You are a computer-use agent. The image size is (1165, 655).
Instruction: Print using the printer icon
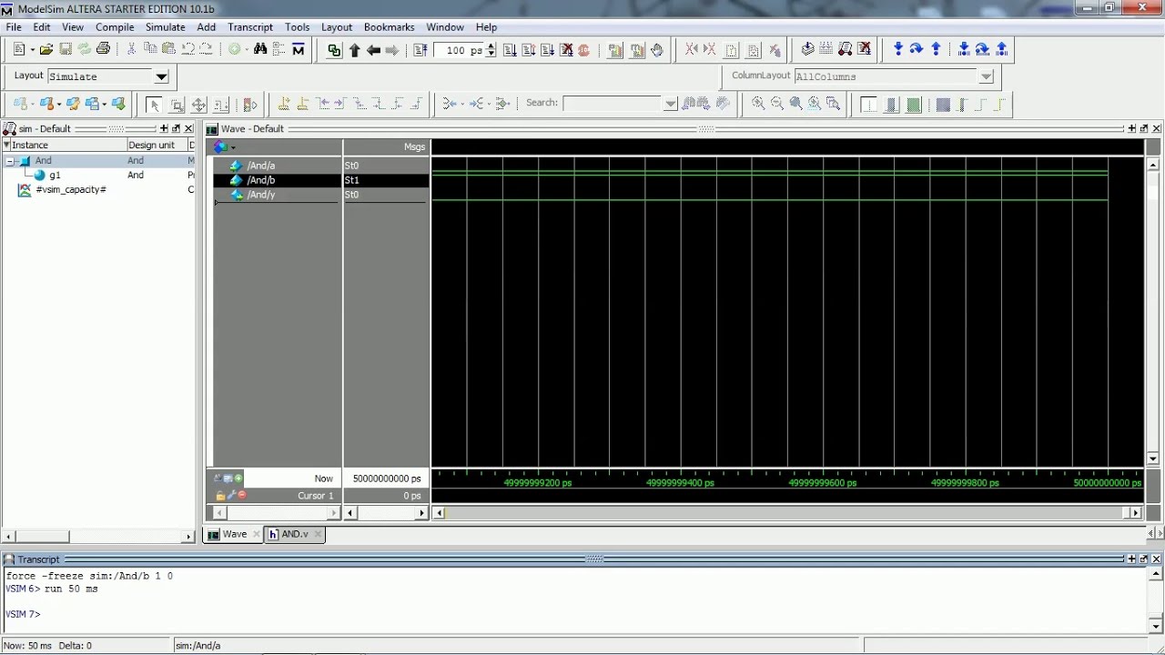(x=103, y=49)
